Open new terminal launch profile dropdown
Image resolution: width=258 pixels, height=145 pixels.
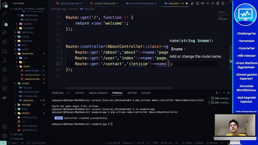(220, 93)
